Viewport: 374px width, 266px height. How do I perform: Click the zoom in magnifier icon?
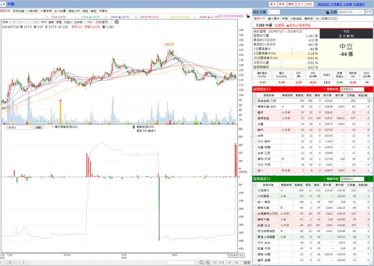click(x=208, y=262)
